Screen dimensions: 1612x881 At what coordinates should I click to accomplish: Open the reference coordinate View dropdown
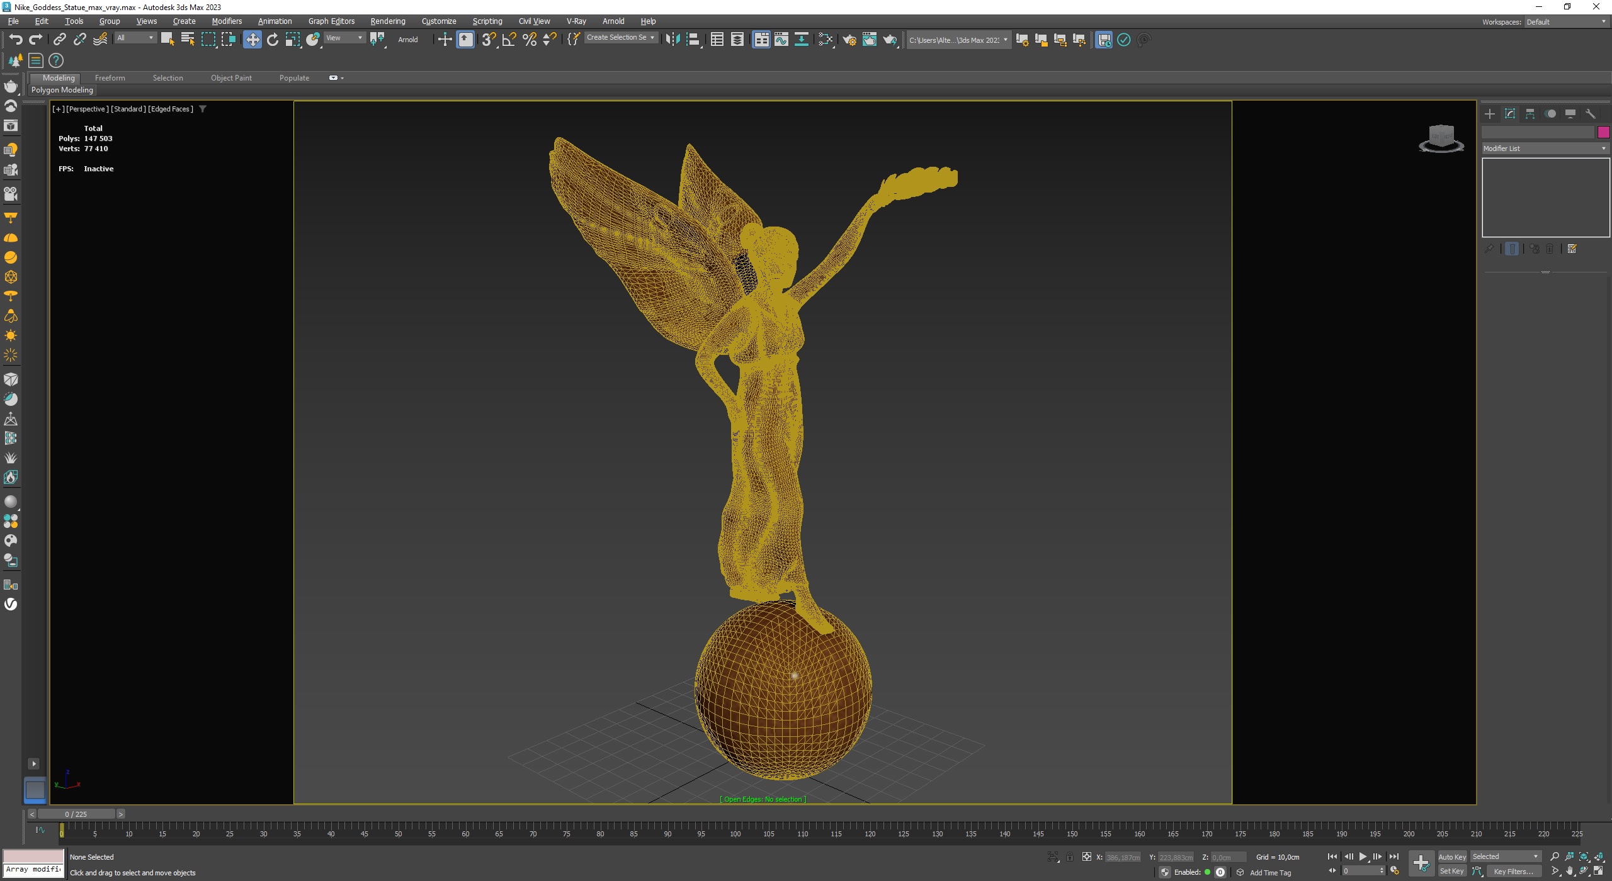point(344,38)
